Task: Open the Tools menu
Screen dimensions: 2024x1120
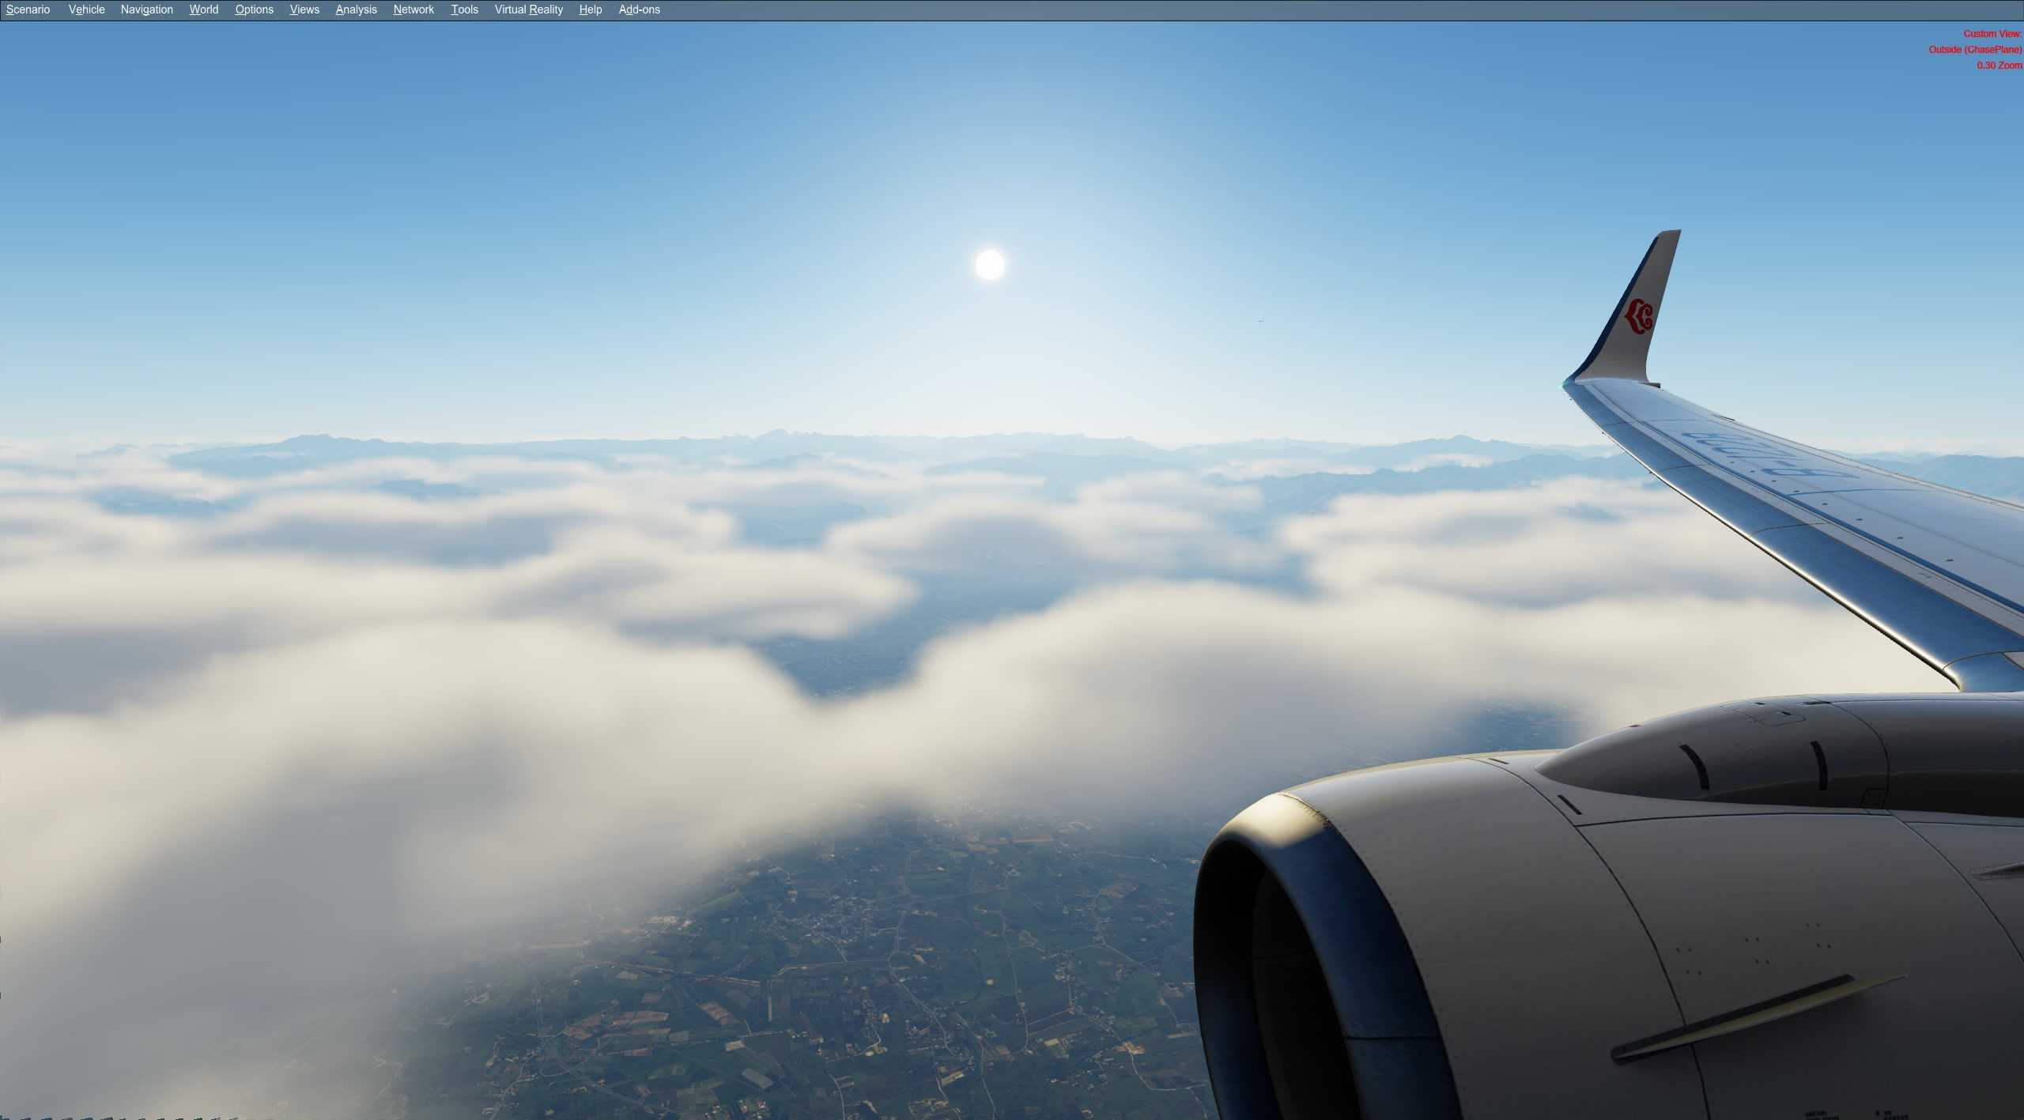Action: pos(464,9)
